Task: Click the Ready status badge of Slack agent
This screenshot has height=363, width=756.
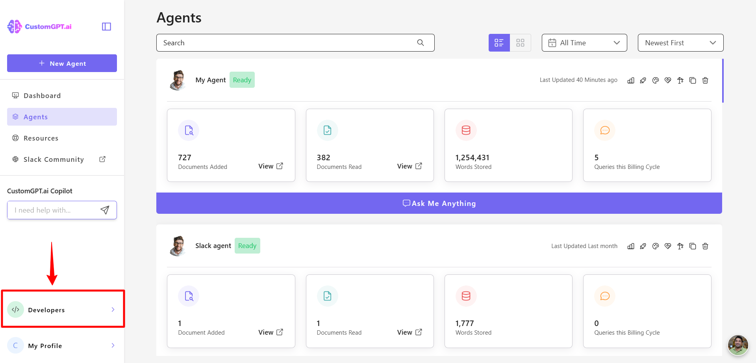Action: click(247, 246)
